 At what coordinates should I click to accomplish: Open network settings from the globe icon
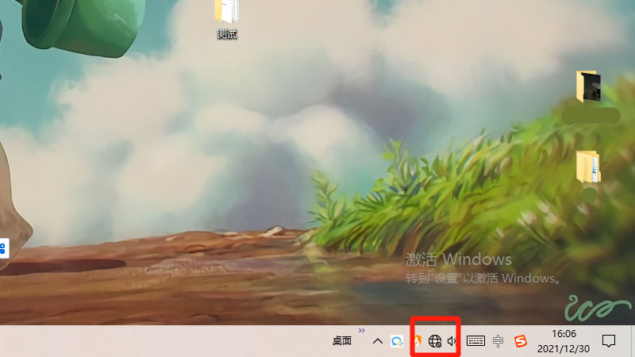(x=435, y=341)
